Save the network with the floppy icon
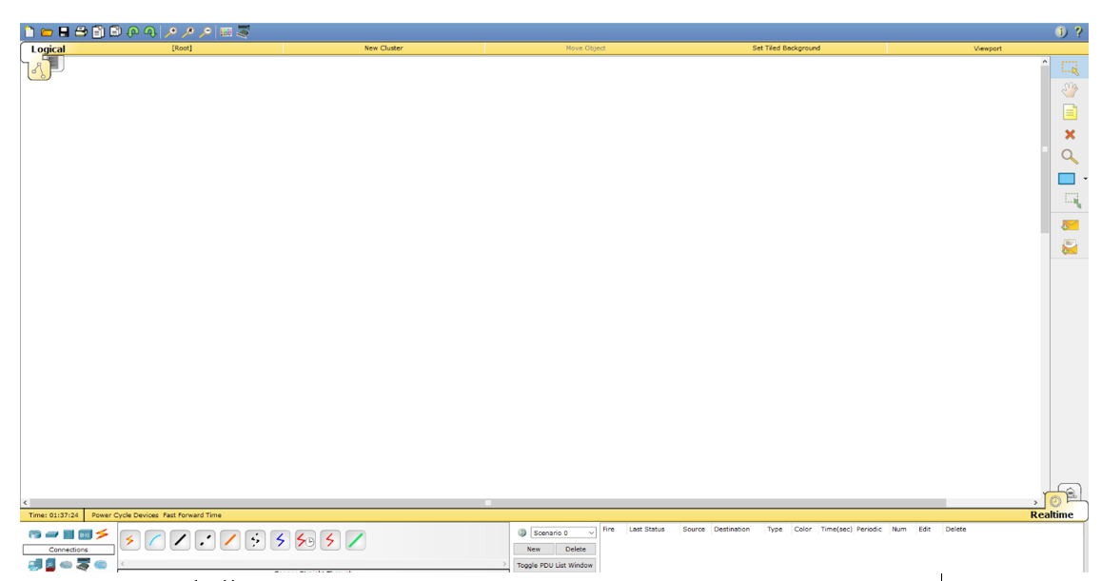Screen dimensions: 1101x581 (x=64, y=31)
